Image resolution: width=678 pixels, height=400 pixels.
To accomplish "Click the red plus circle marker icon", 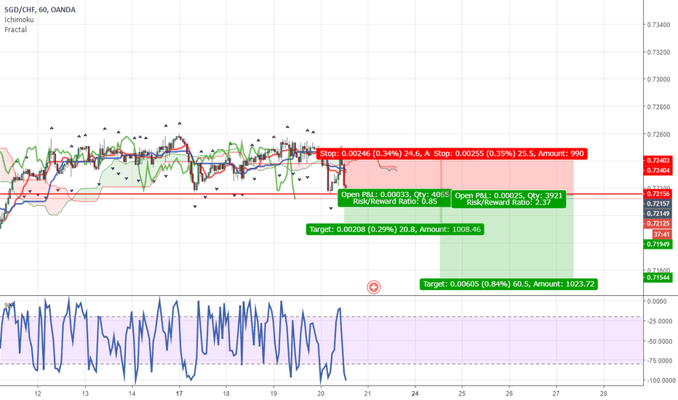I will point(374,287).
